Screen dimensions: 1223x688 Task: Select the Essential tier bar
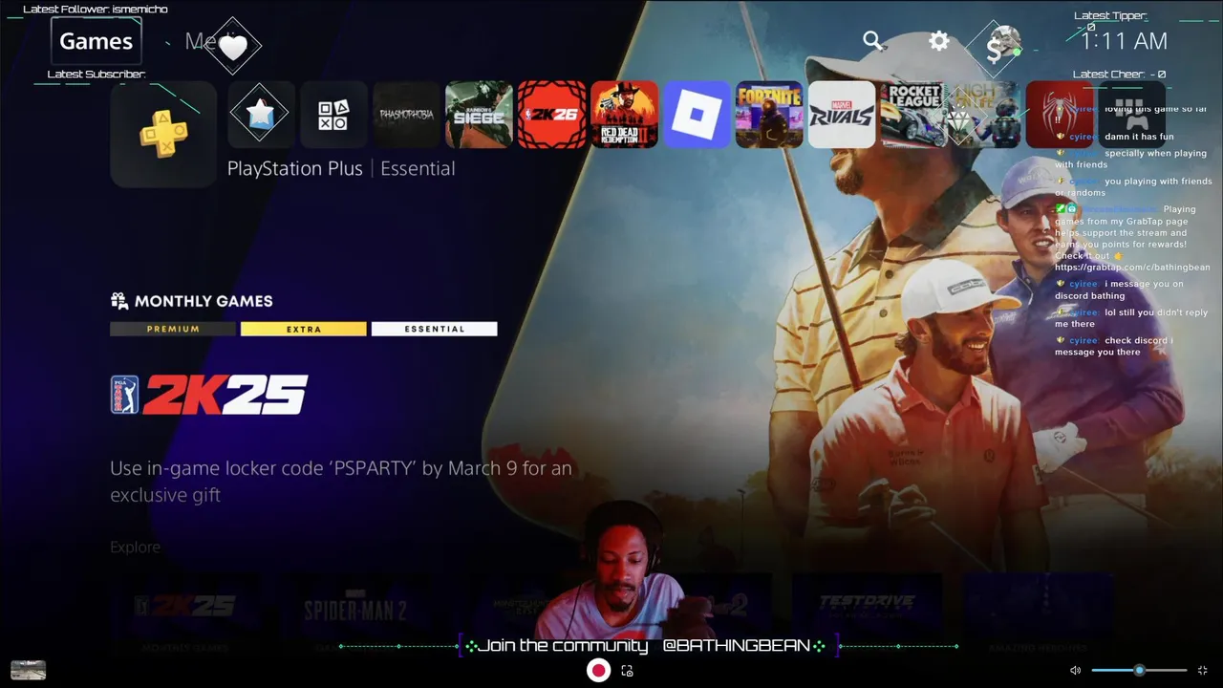[435, 329]
